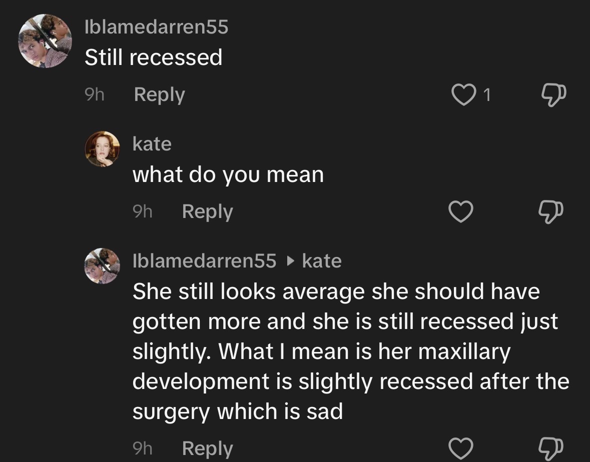590x462 pixels.
Task: Dislike the "Still recessed" comment
Action: [553, 95]
